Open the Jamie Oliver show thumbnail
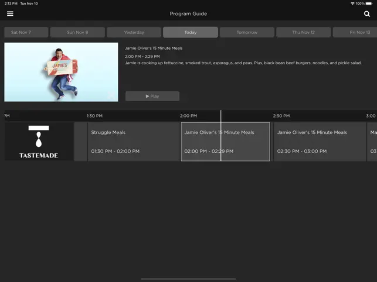Viewport: 377px width, 282px height. coord(61,72)
